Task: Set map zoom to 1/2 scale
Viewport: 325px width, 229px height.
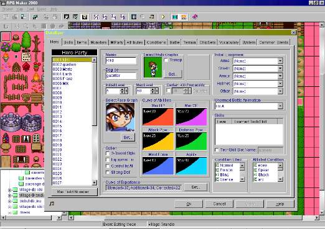Action: pyautogui.click(x=105, y=17)
